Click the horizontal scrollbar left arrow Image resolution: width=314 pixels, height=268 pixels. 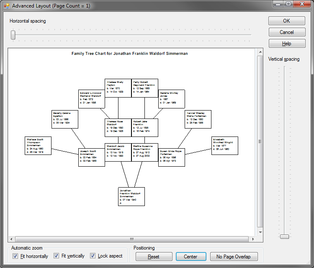pos(11,239)
